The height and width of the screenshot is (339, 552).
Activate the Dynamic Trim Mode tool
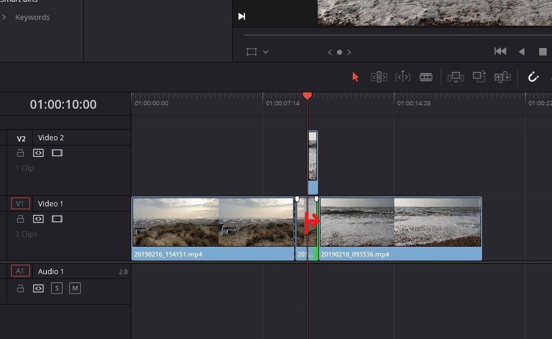point(403,77)
